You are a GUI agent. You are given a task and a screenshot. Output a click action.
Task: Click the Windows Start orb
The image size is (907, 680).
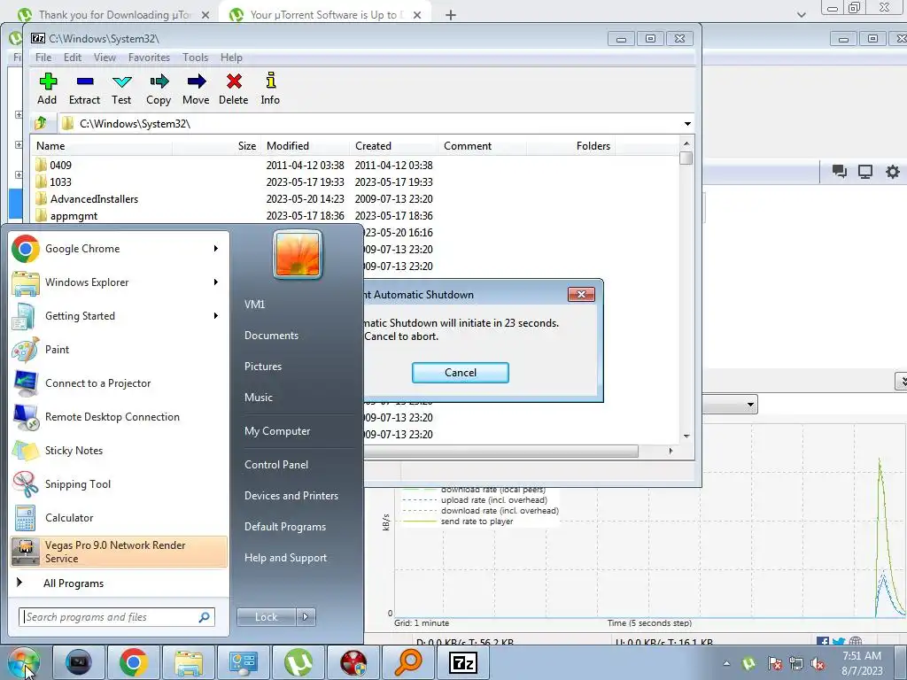[x=24, y=662]
